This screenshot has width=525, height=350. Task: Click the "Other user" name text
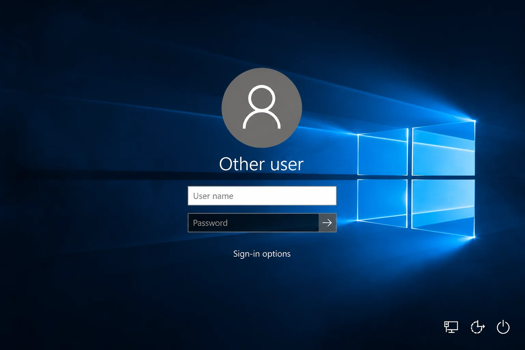[261, 164]
